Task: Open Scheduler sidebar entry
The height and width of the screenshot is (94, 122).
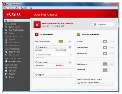Action: point(12,71)
